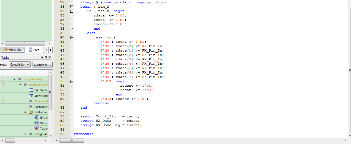This screenshot has width=351, height=144.
Task: Click the Partition Merge play icon
Action: coord(31,106)
